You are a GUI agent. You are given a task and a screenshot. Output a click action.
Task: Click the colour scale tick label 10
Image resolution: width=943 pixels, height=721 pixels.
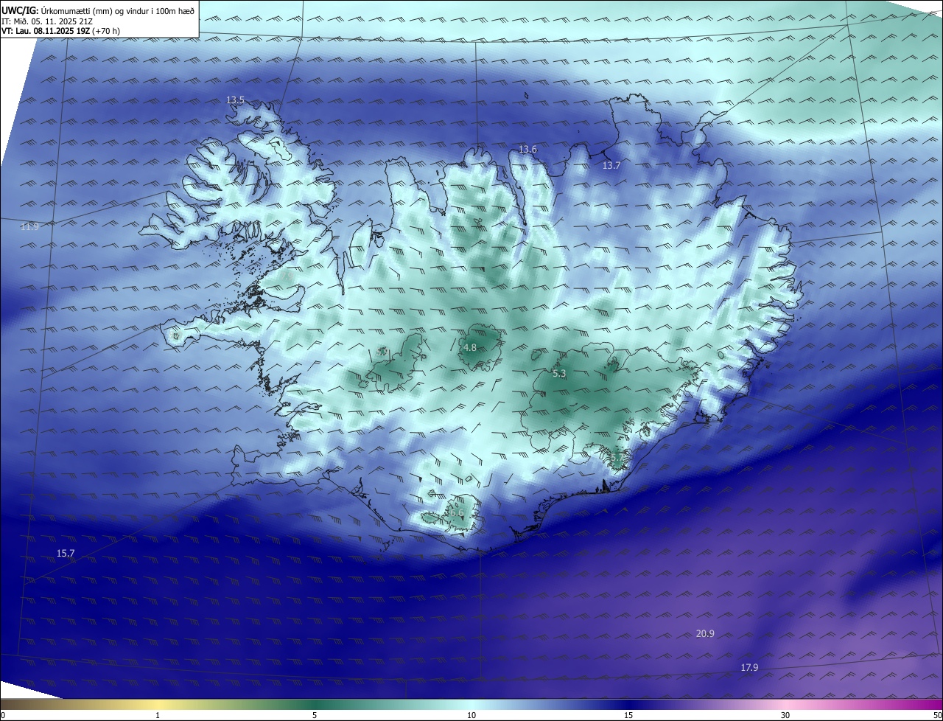pos(471,715)
